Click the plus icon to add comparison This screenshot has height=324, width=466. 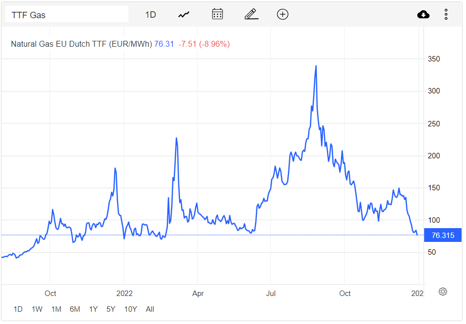282,14
